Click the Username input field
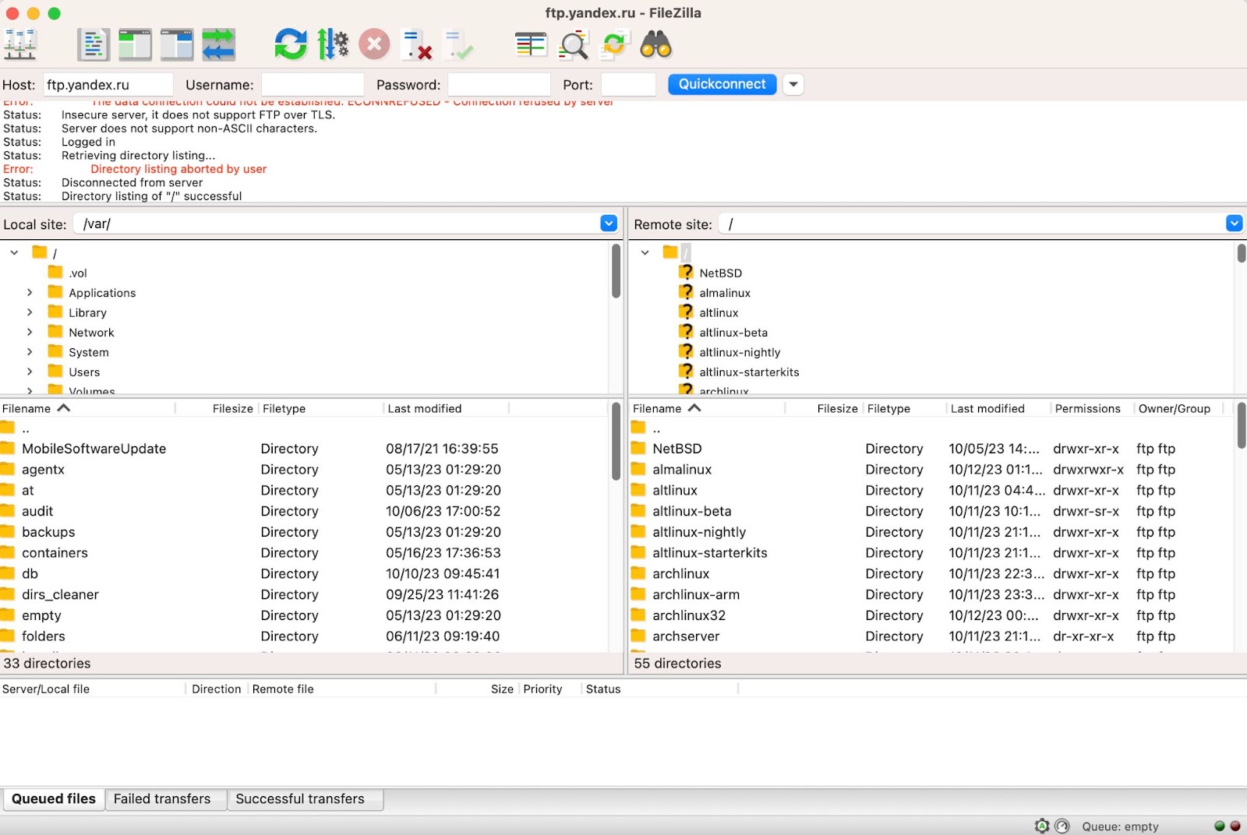Viewport: 1247px width, 835px height. (313, 84)
